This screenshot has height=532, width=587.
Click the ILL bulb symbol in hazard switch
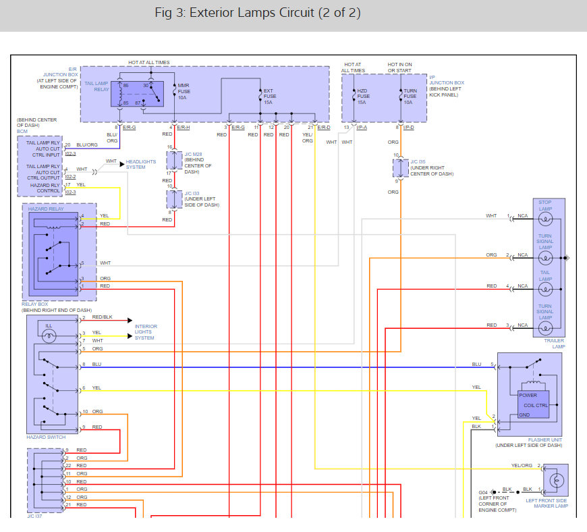[x=49, y=336]
